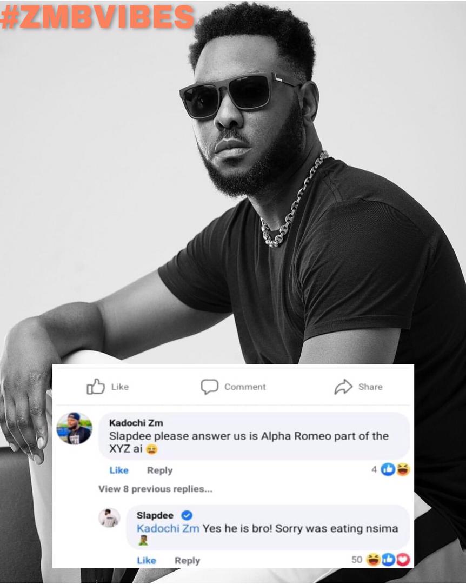The height and width of the screenshot is (584, 466).
Task: Click the blue like reaction on Kadochi's comment
Action: coord(388,469)
